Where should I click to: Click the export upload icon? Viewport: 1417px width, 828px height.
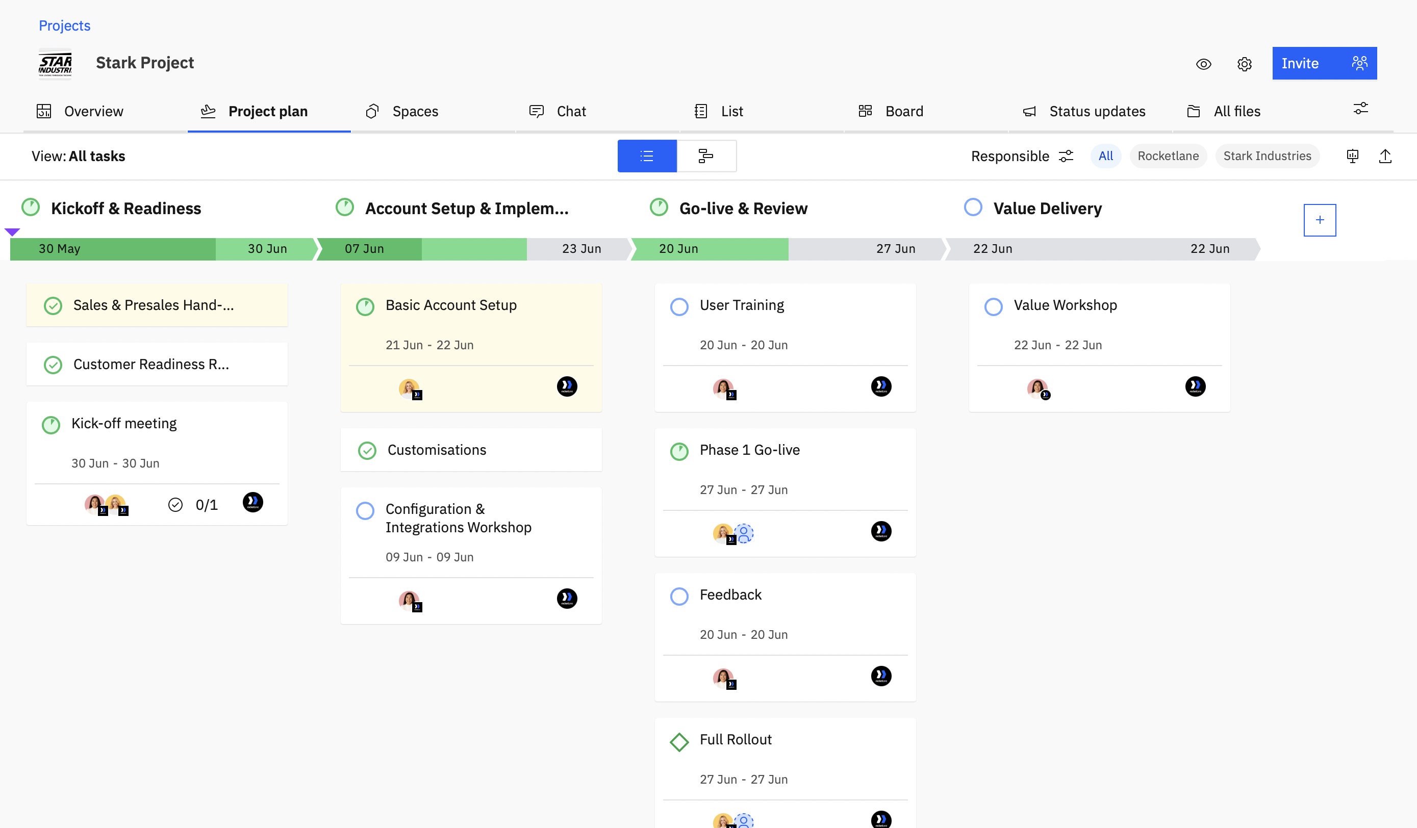tap(1385, 156)
